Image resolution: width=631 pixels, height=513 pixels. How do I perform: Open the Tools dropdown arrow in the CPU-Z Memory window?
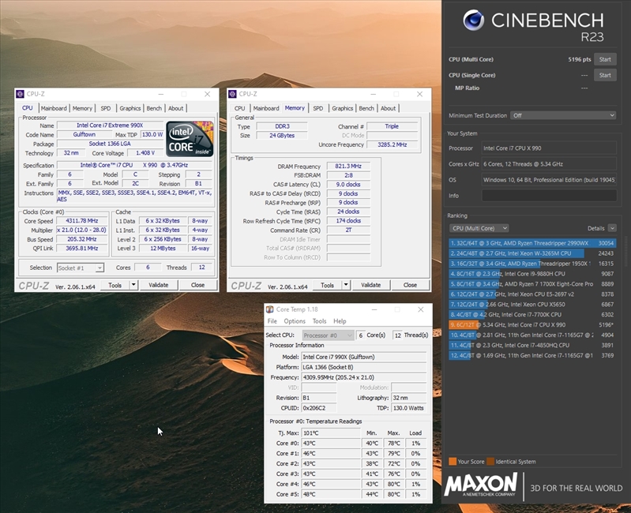(346, 285)
